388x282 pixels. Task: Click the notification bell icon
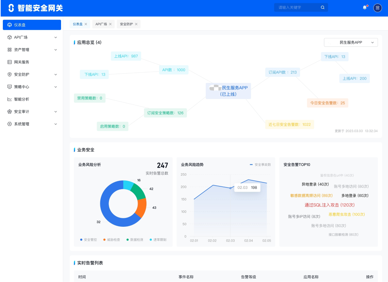pyautogui.click(x=364, y=7)
